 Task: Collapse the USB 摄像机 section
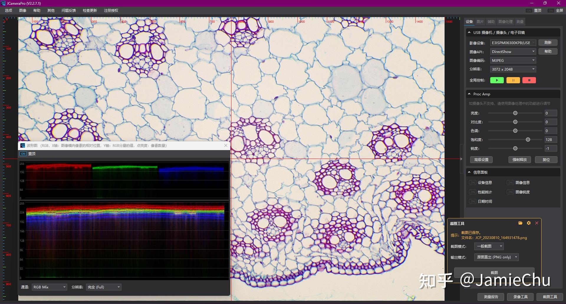click(469, 32)
